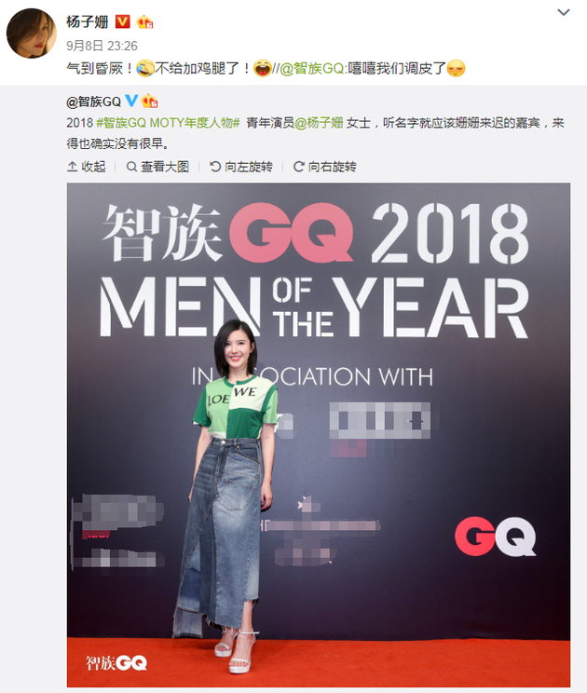Image resolution: width=587 pixels, height=693 pixels.
Task: Click the @智族GQ mention in the repost text
Action: click(312, 69)
